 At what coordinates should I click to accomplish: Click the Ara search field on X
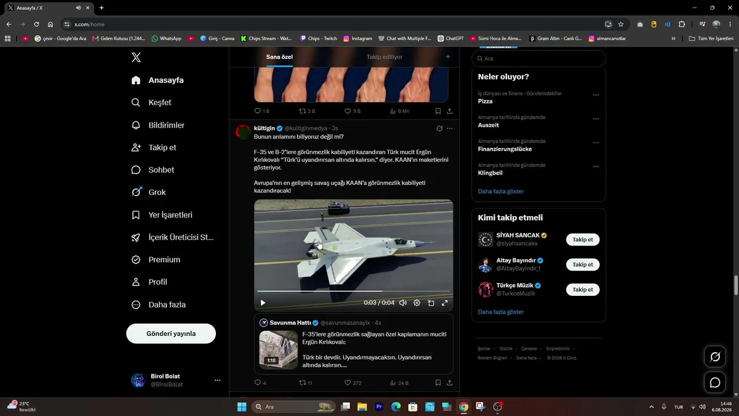tap(539, 58)
